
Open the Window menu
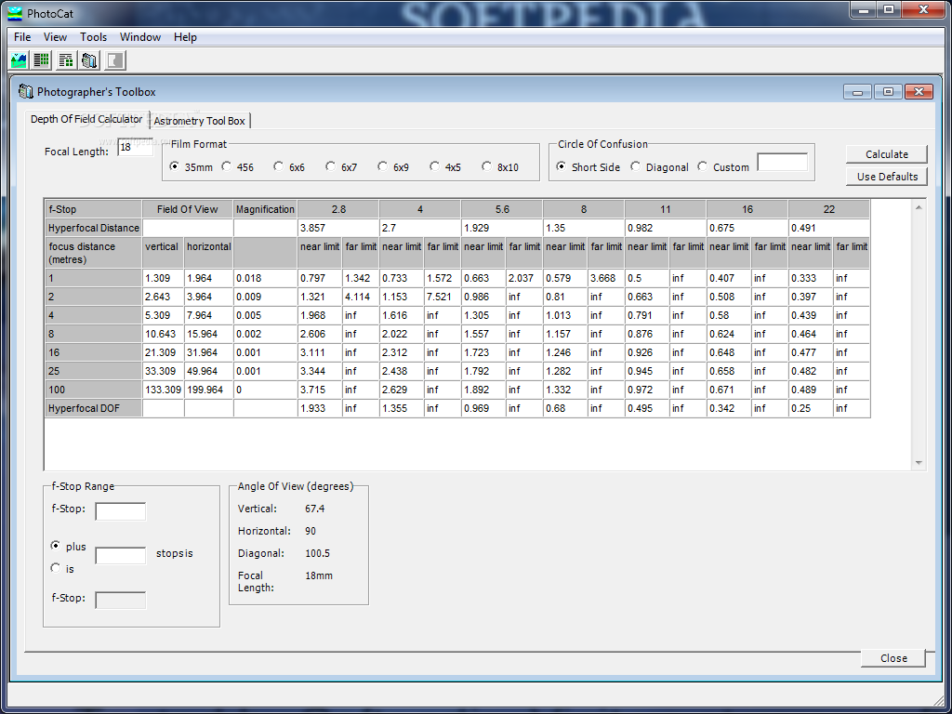[x=140, y=37]
